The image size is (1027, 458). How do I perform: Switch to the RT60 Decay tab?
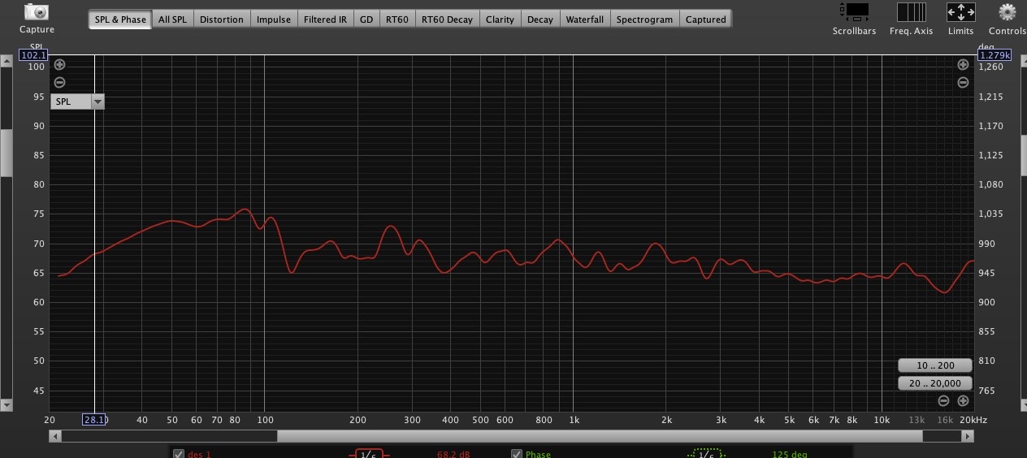447,19
